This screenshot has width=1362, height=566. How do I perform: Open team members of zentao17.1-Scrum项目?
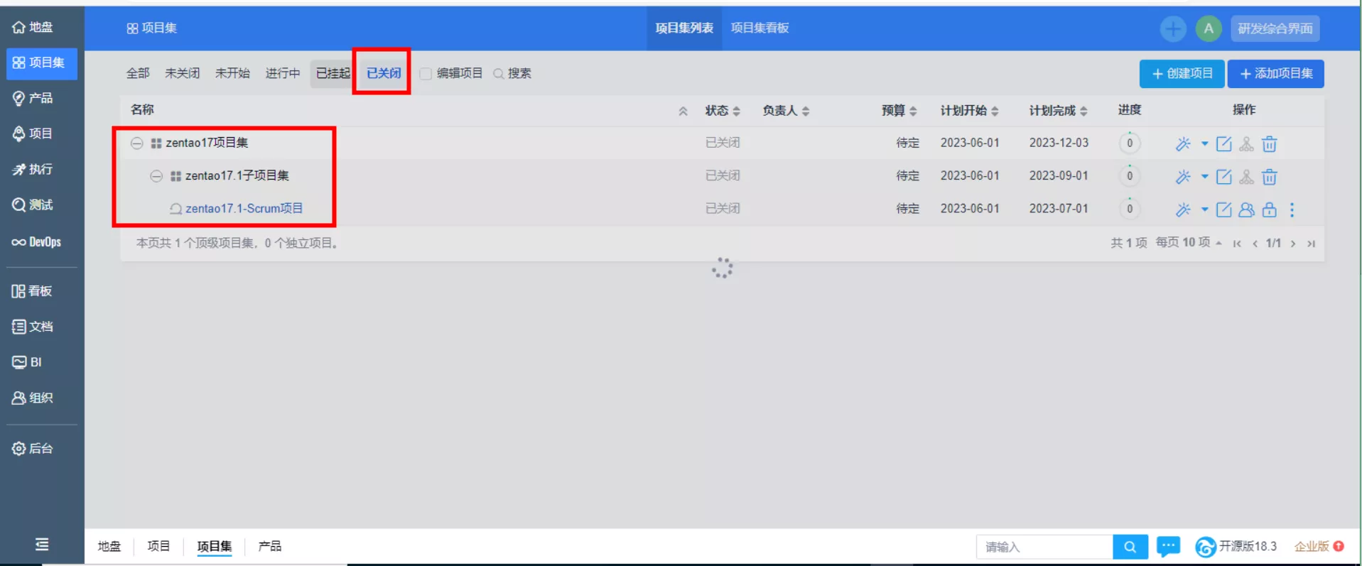(x=1247, y=209)
